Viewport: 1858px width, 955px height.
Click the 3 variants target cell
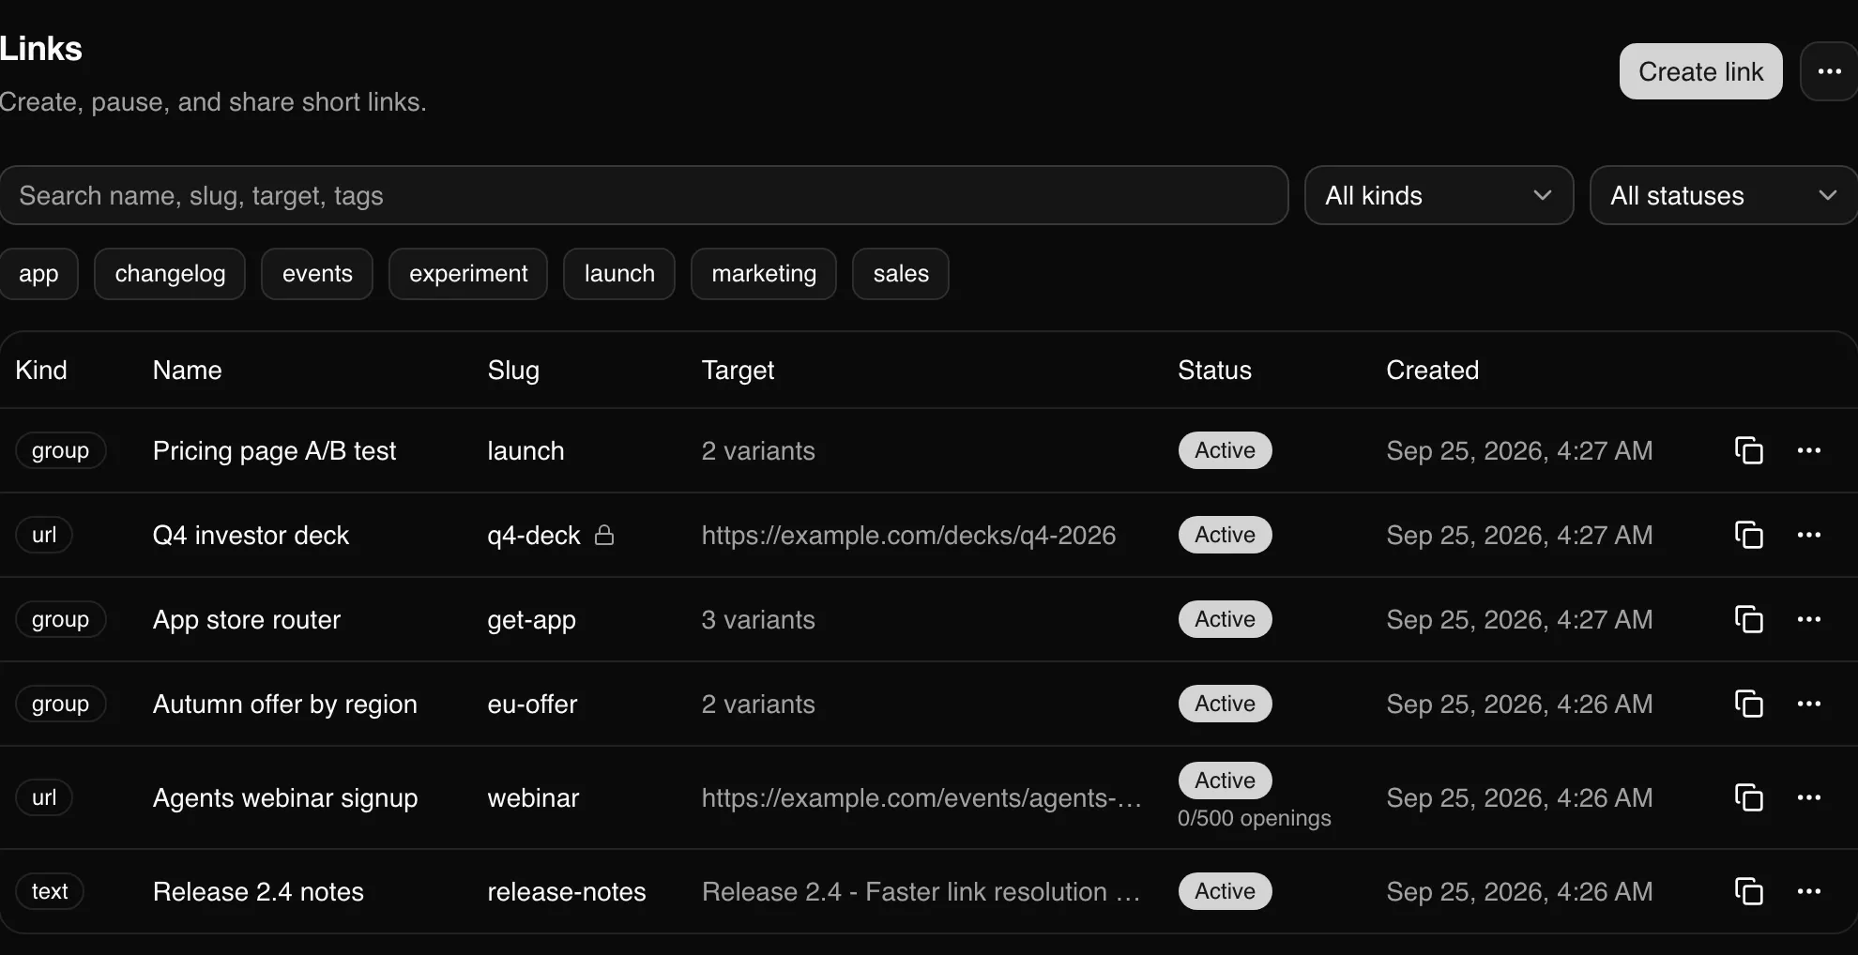[758, 620]
